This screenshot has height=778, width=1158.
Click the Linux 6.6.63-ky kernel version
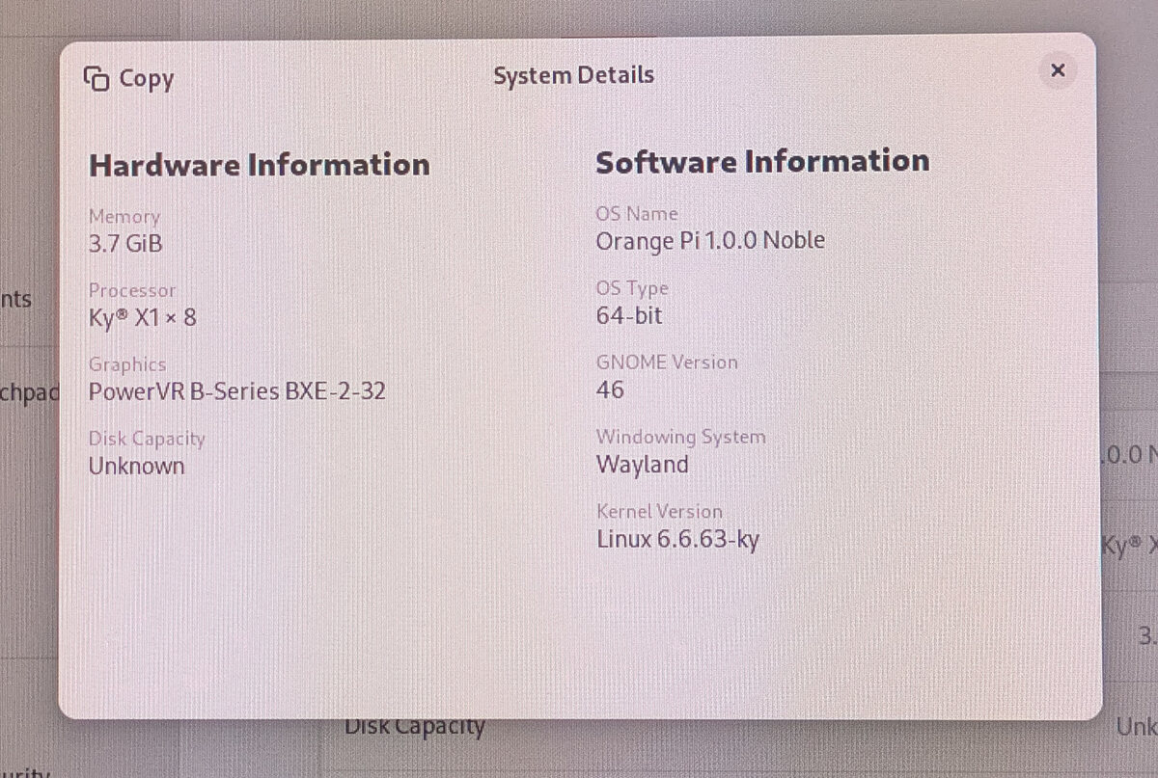click(677, 539)
